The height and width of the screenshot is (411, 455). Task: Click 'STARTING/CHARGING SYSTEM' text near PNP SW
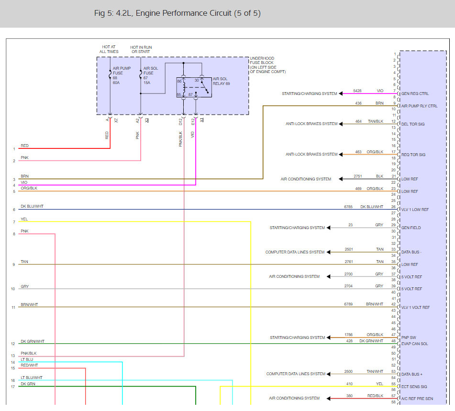[x=297, y=337]
